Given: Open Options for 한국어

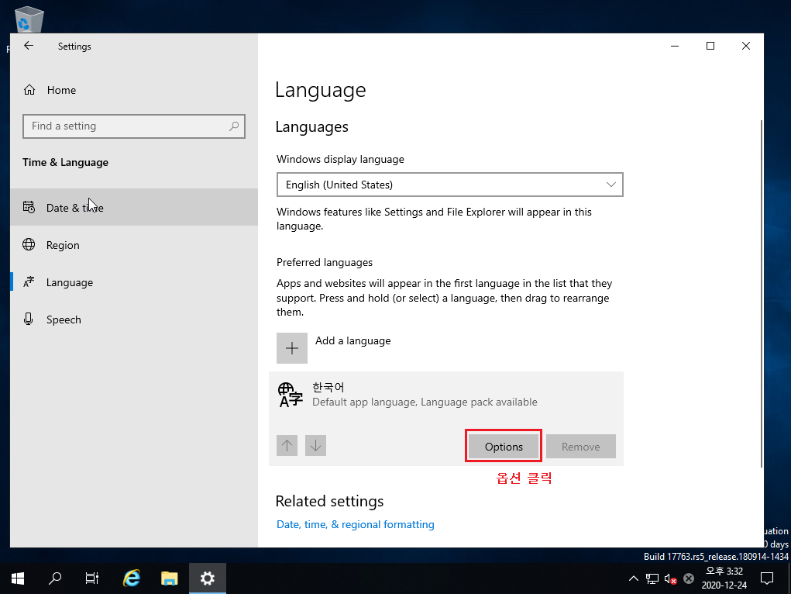Looking at the screenshot, I should pyautogui.click(x=504, y=447).
